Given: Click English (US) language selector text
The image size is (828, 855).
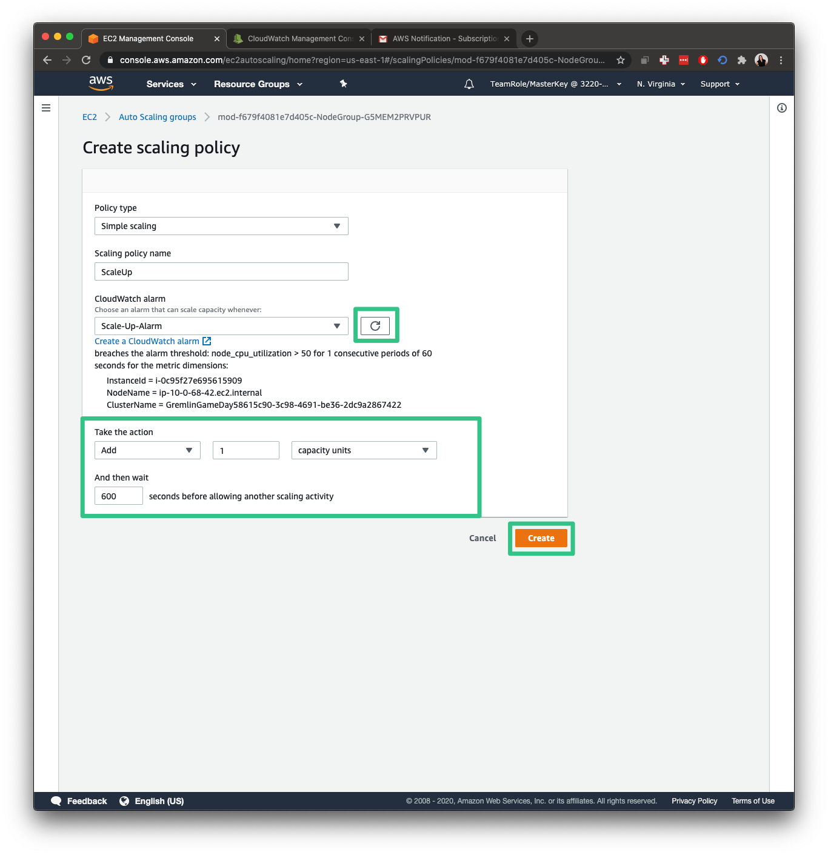Looking at the screenshot, I should tap(159, 801).
